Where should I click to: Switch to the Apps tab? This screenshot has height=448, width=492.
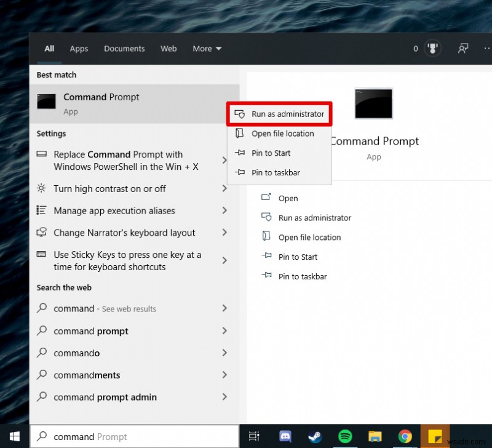point(79,49)
